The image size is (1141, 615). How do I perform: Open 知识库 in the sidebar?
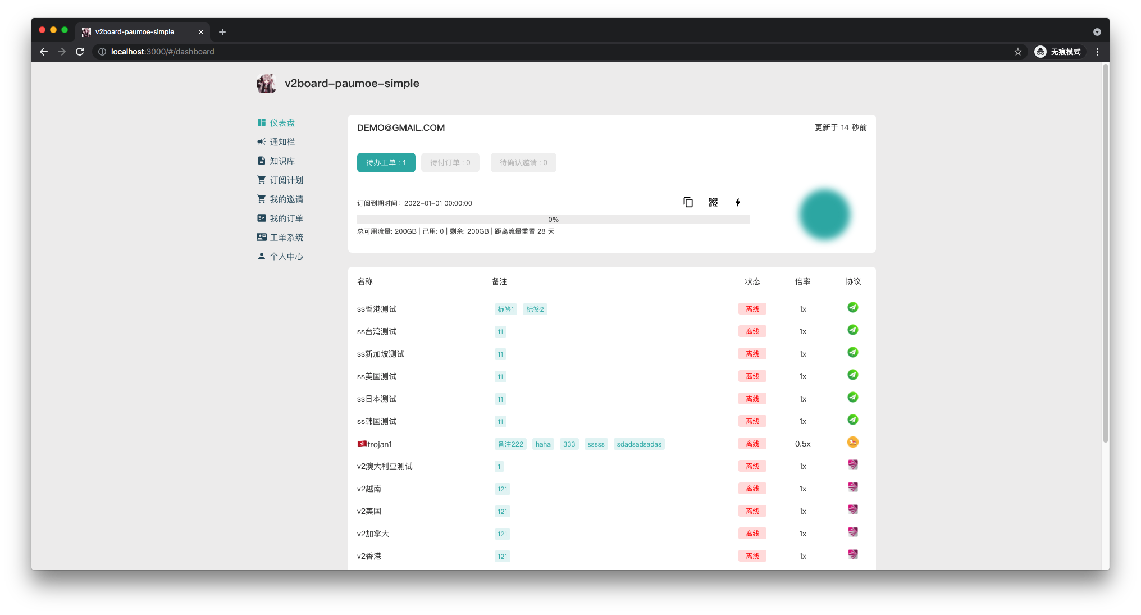(x=282, y=161)
